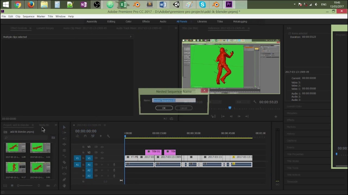Enable voice-over record on A3
348x195 pixels.
114,176
